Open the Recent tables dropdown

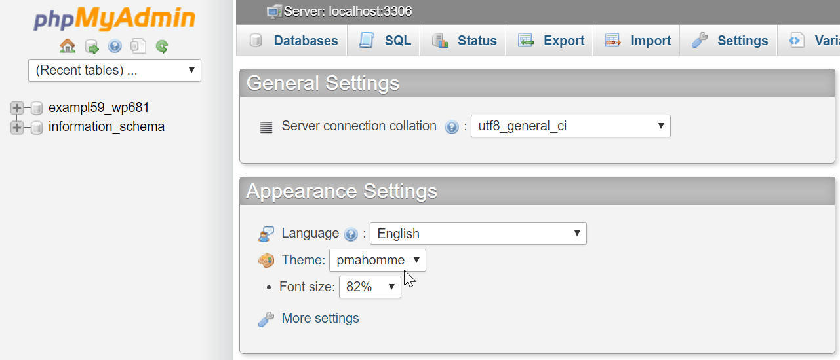click(x=115, y=70)
